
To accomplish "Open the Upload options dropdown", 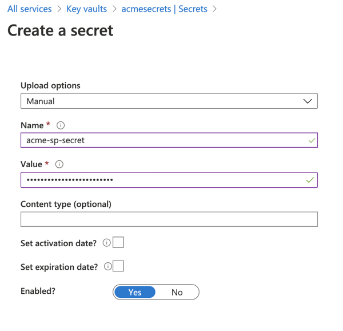I will click(169, 101).
